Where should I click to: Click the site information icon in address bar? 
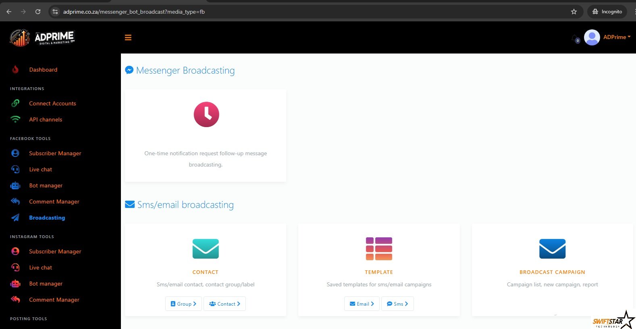click(x=55, y=12)
